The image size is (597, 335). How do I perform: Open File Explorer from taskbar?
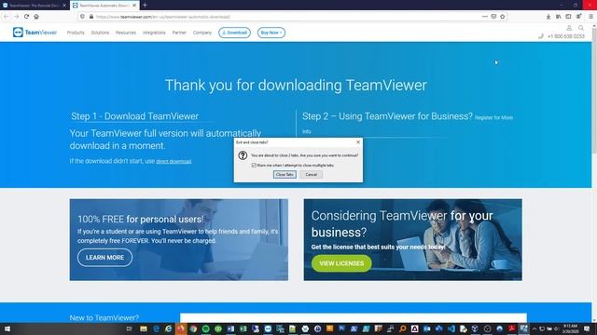click(143, 328)
